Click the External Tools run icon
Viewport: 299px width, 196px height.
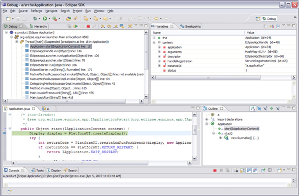[55, 18]
